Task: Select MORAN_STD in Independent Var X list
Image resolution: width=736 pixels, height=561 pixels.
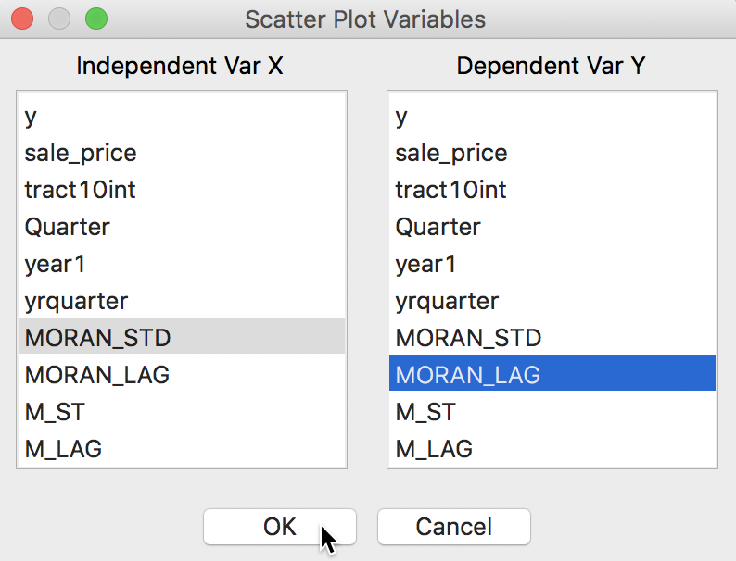Action: coord(182,336)
